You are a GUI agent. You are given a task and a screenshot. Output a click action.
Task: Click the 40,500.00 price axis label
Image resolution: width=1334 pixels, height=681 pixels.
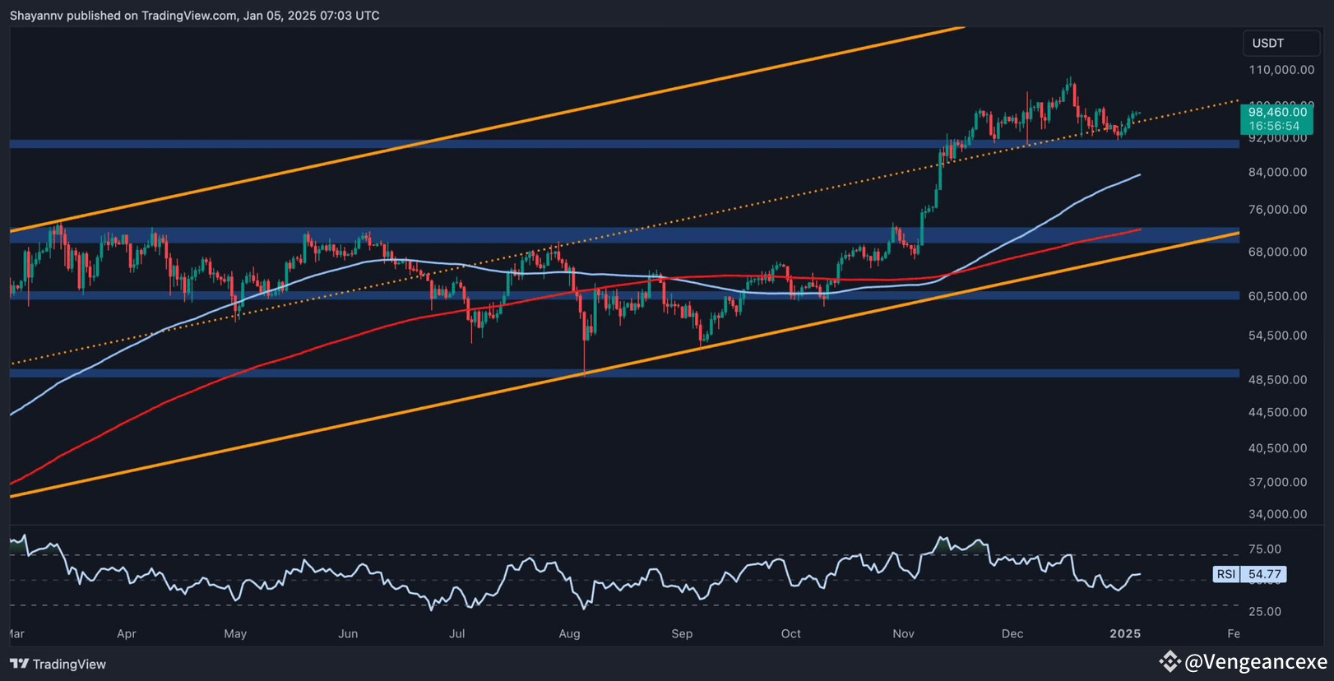tap(1277, 448)
